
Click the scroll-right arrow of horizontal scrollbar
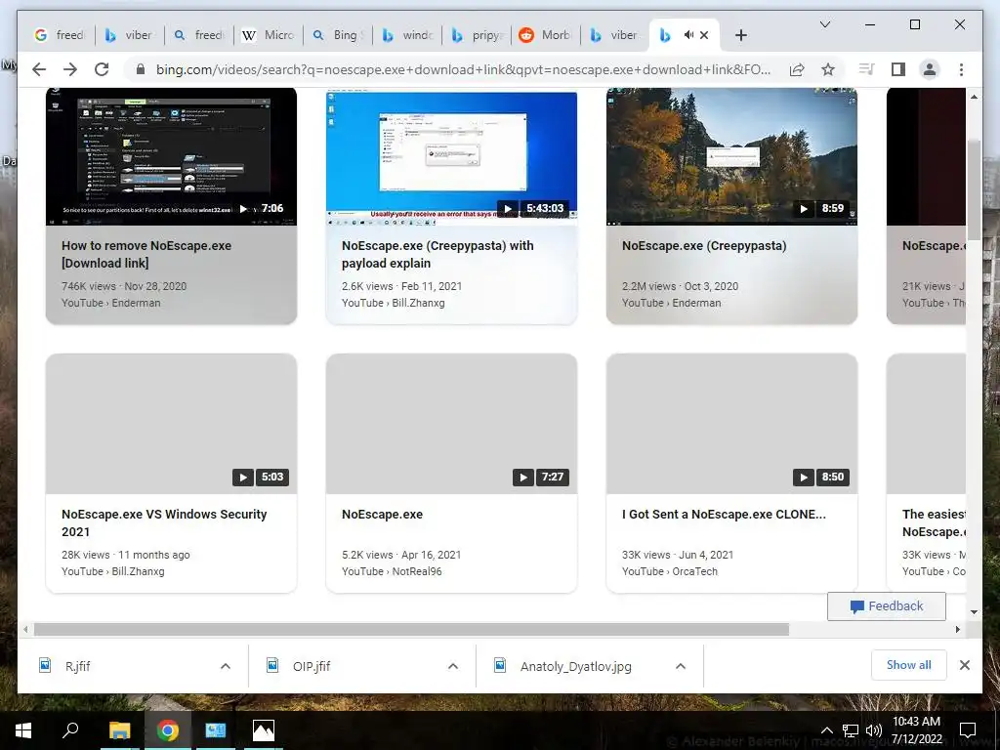point(957,630)
